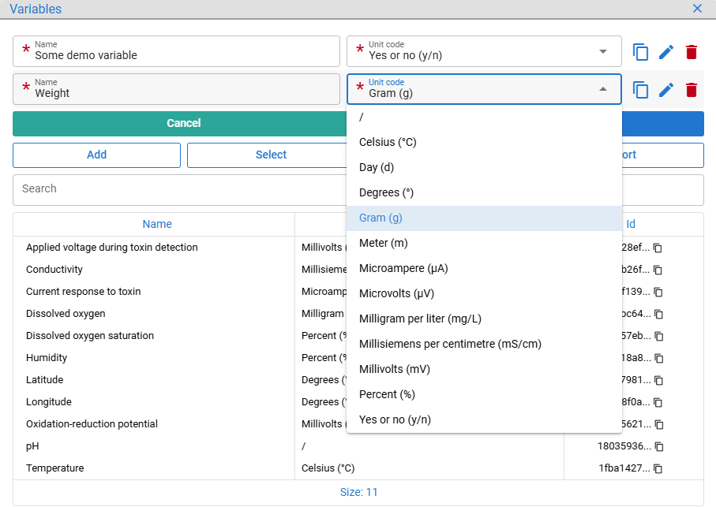Choose Celsius (°C) from unit list
Viewport: 716px width, 507px height.
tap(484, 142)
